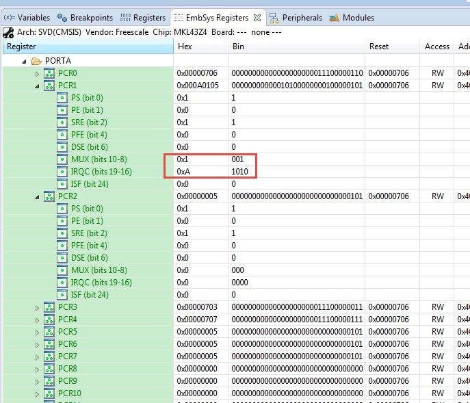Image resolution: width=470 pixels, height=403 pixels.
Task: Click the PCR2 register icon
Action: pos(49,196)
